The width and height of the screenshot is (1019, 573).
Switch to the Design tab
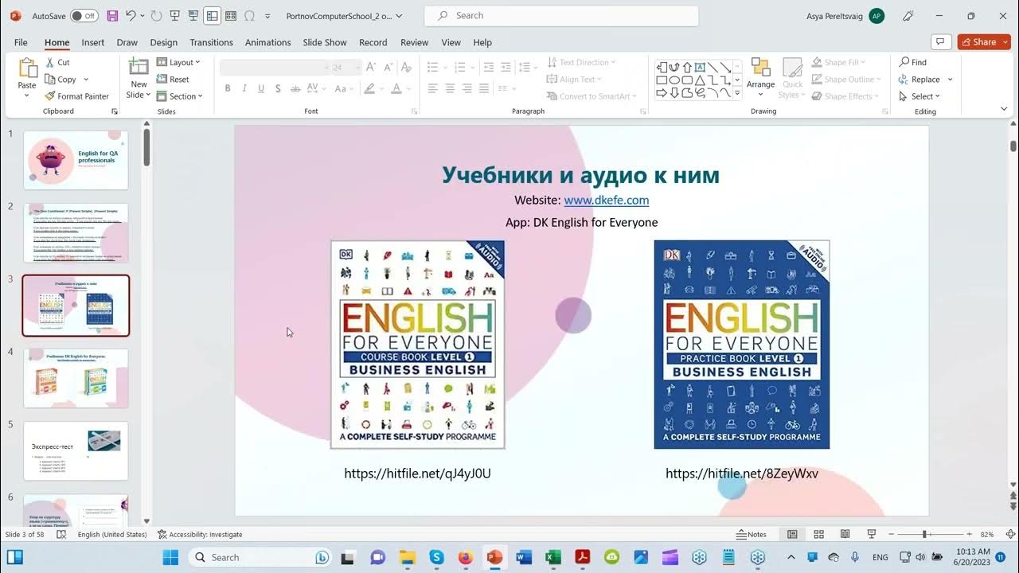point(163,42)
